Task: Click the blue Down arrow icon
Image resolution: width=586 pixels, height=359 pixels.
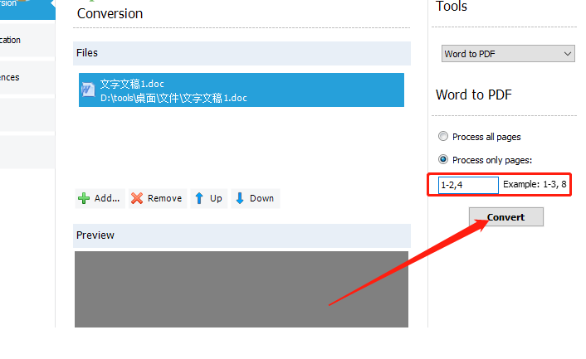Action: tap(240, 198)
